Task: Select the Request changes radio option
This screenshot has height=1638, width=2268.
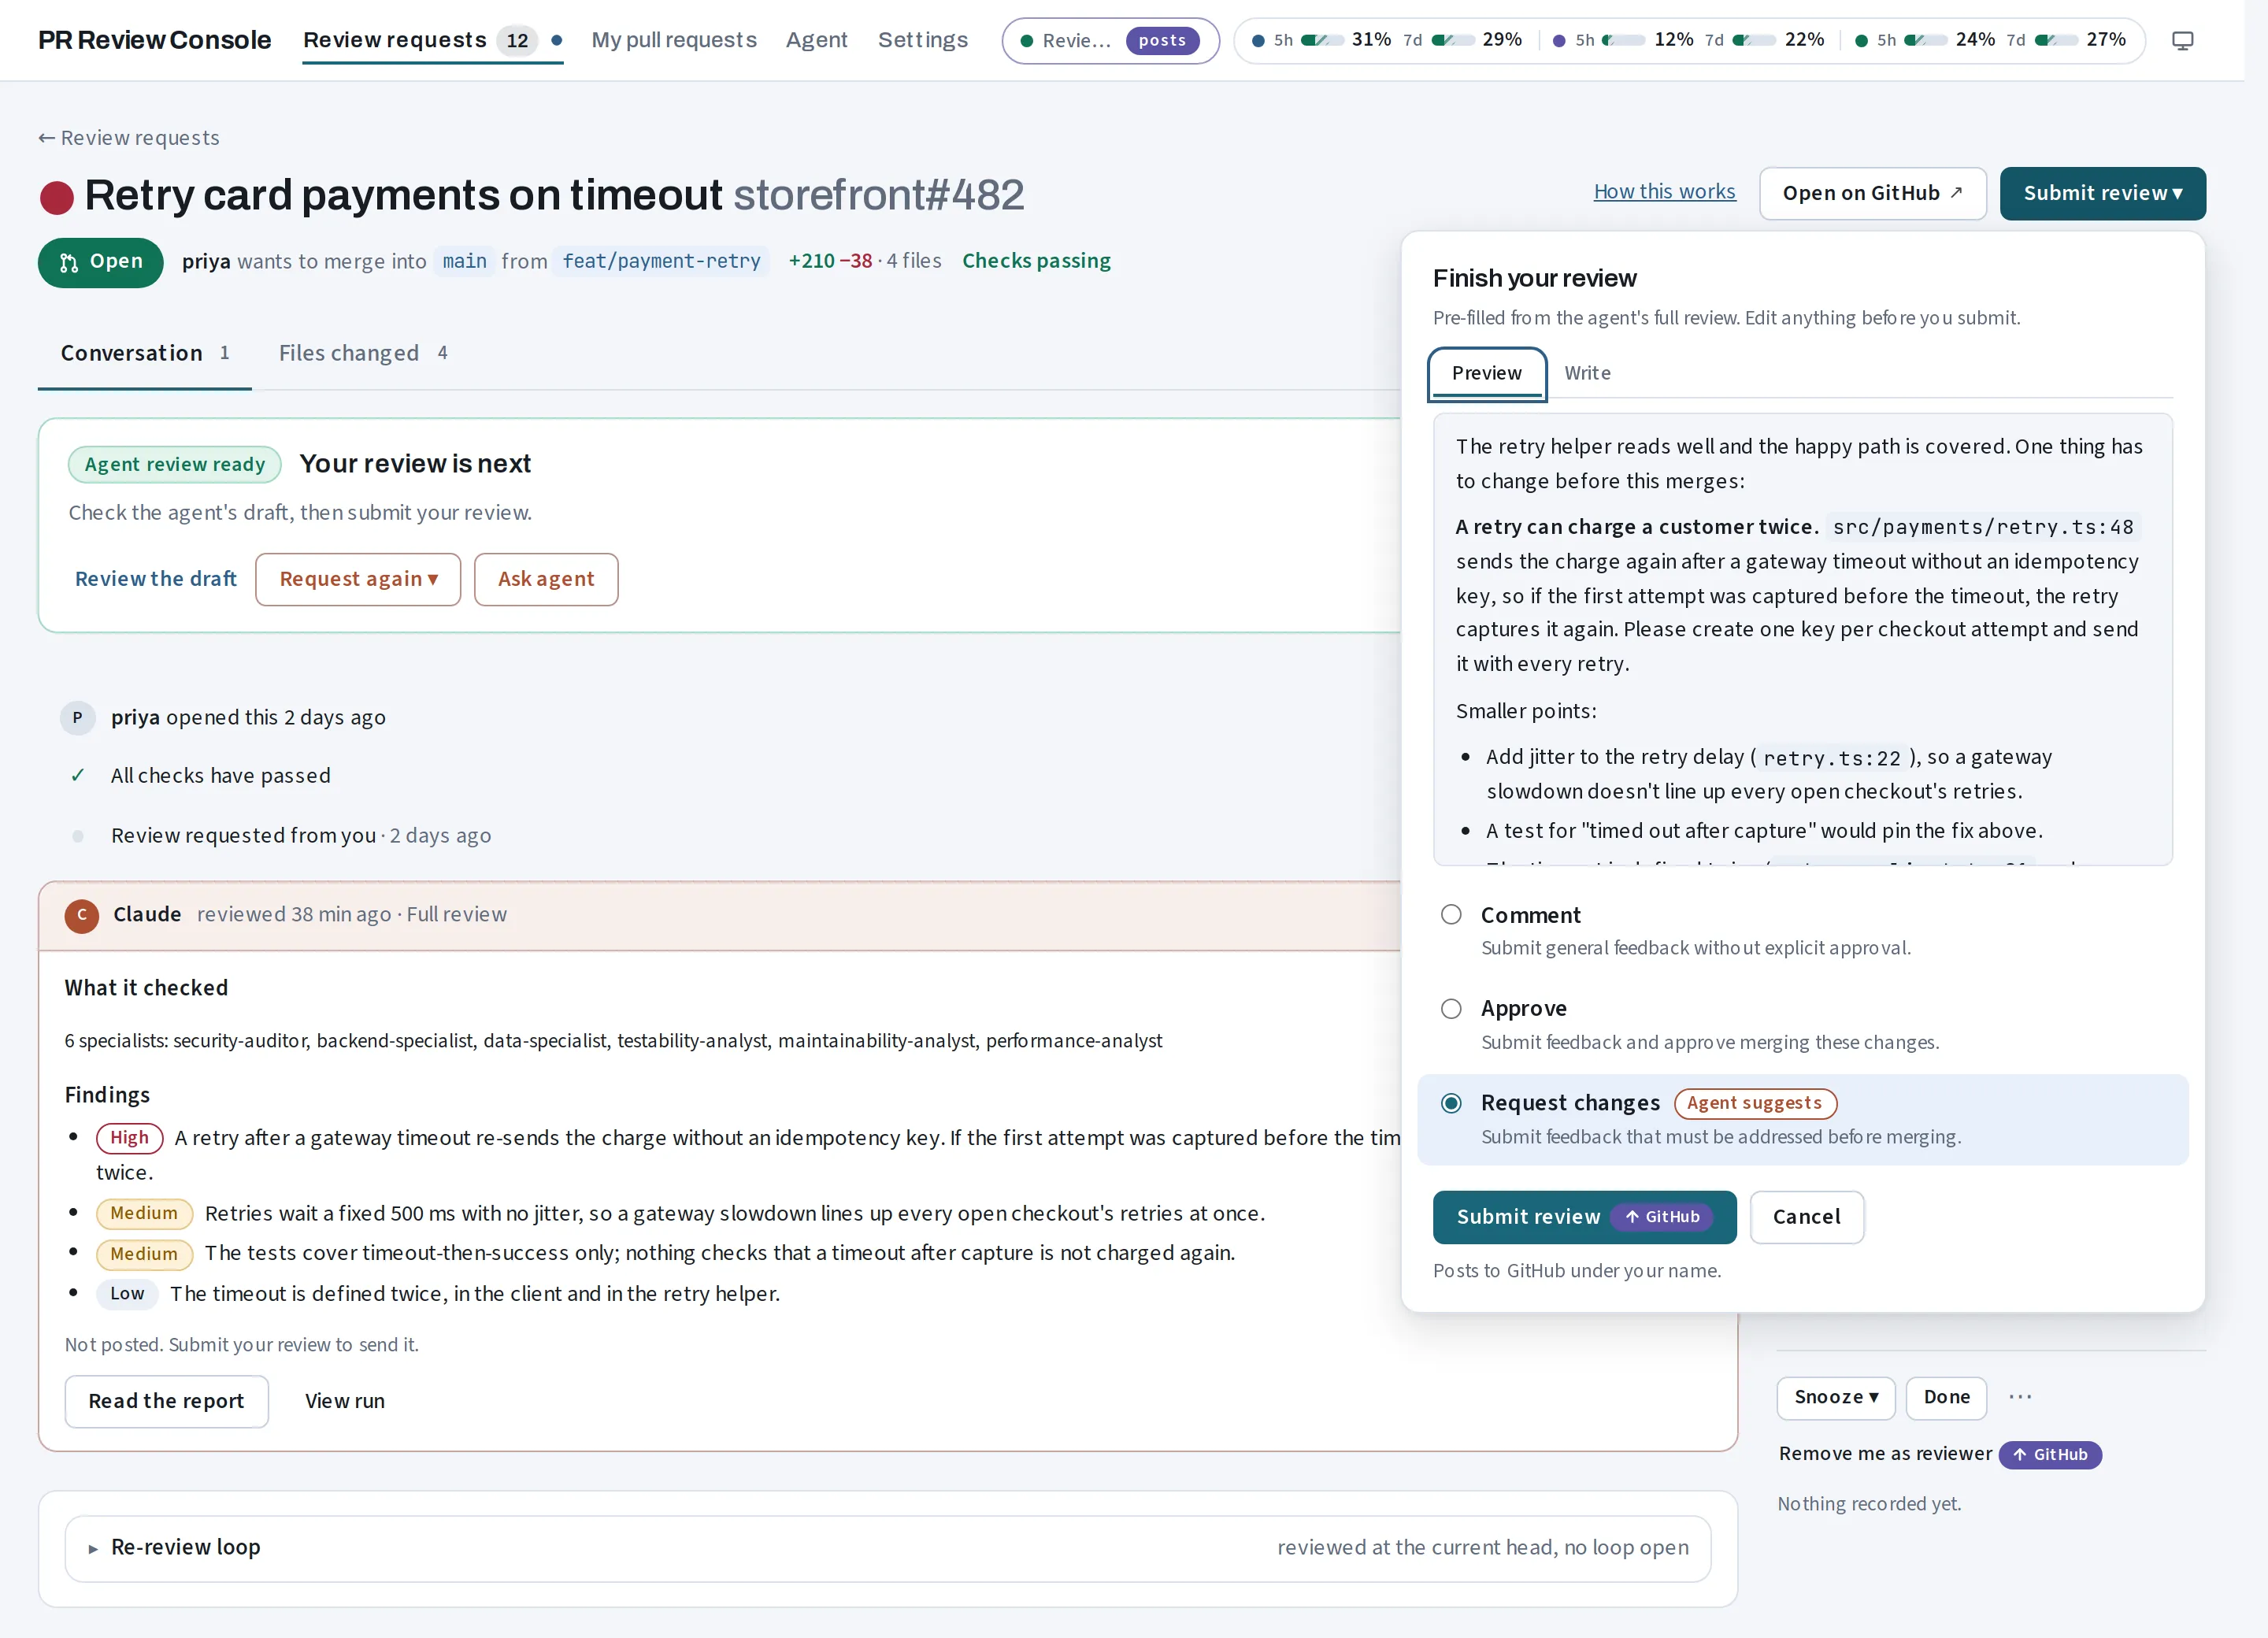Action: (x=1451, y=1103)
